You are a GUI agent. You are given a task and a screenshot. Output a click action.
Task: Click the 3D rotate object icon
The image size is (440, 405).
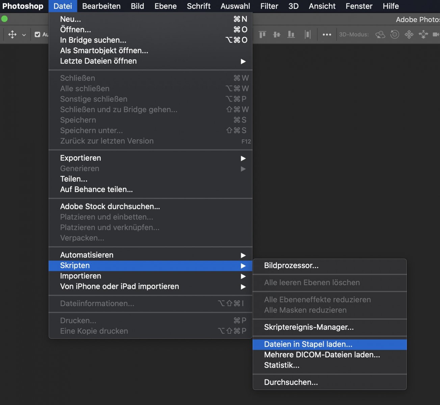pos(380,34)
